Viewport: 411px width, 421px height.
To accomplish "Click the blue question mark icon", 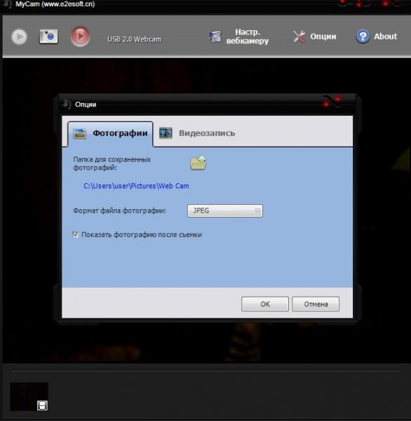I will (x=363, y=36).
